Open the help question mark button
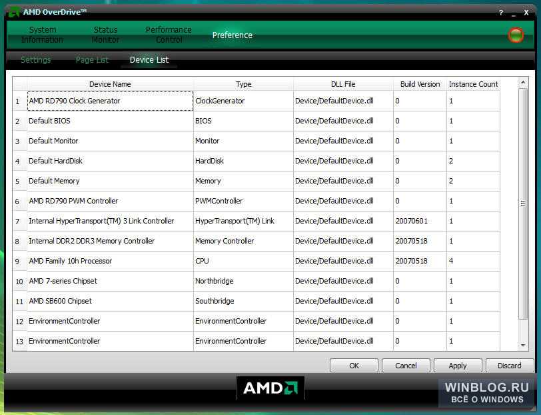This screenshot has height=415, width=541. 500,13
